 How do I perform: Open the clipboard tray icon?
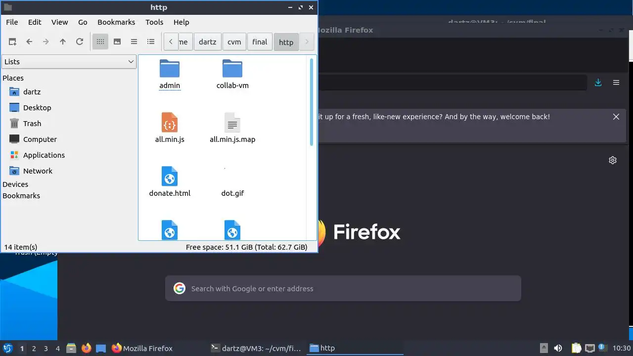pyautogui.click(x=576, y=348)
